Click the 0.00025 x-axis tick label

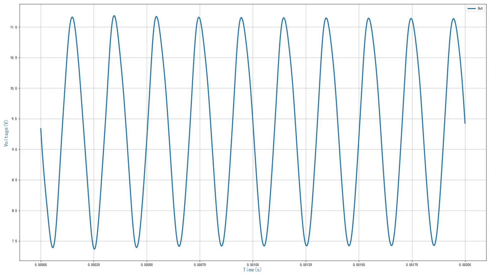click(94, 265)
